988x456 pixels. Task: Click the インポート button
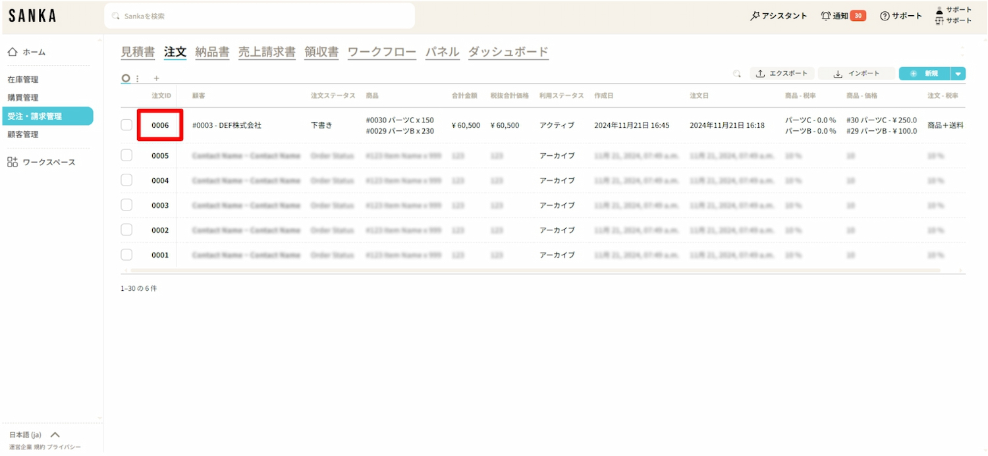[857, 74]
